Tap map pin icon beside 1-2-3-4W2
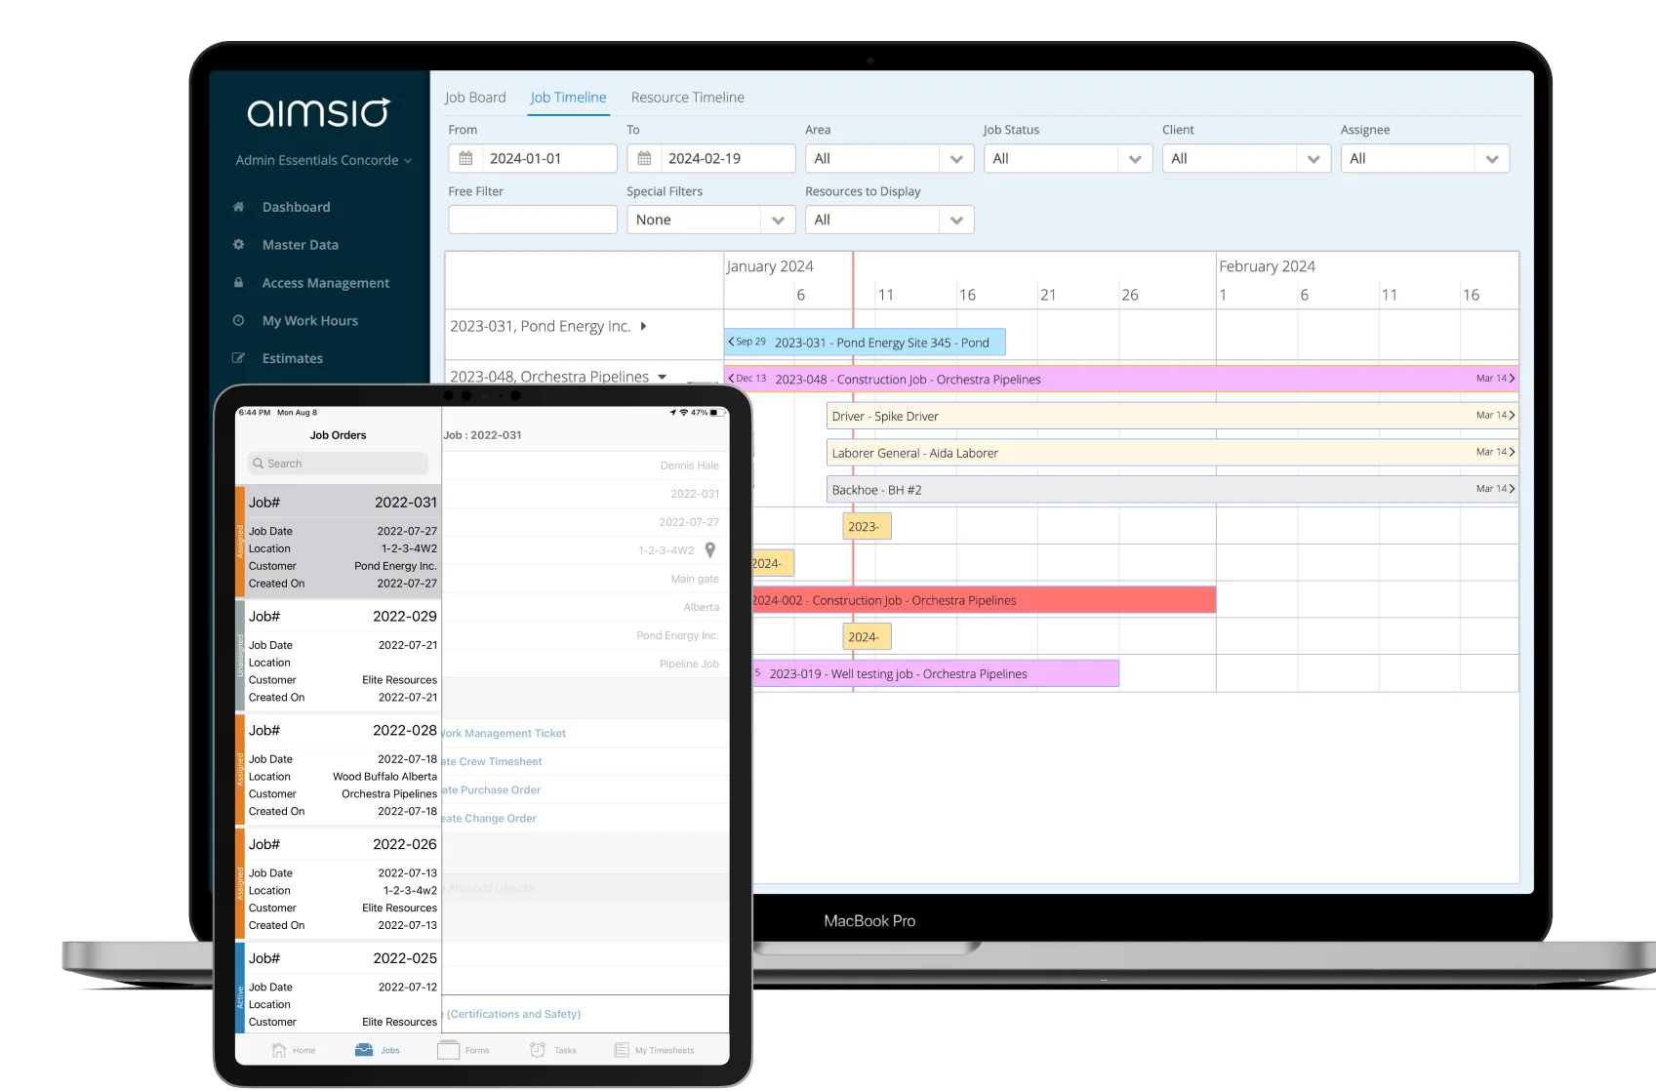 tap(710, 550)
